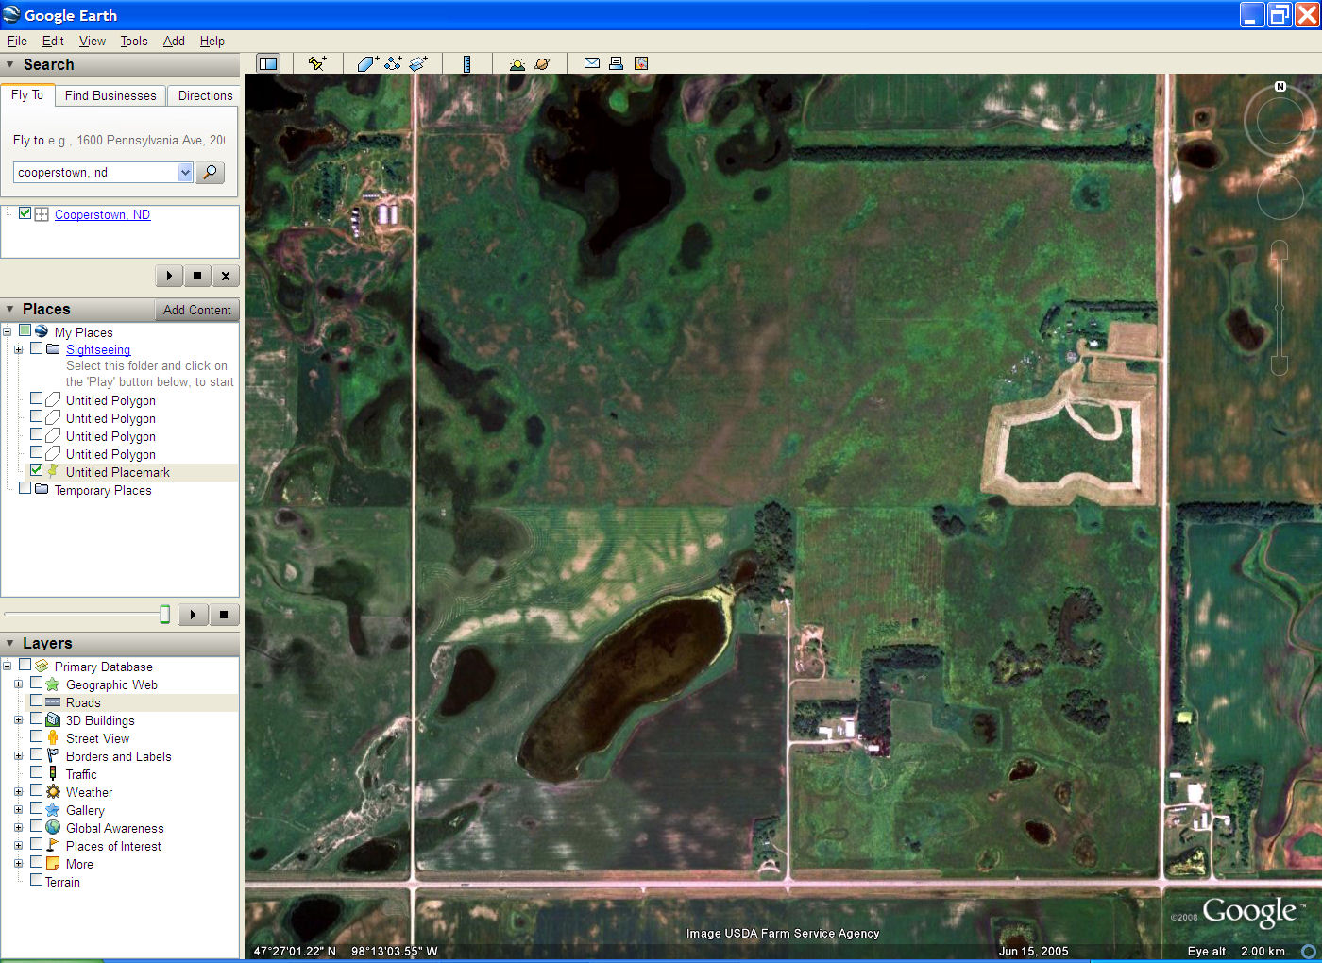
Task: Toggle the sunlight toolbar icon
Action: (517, 63)
